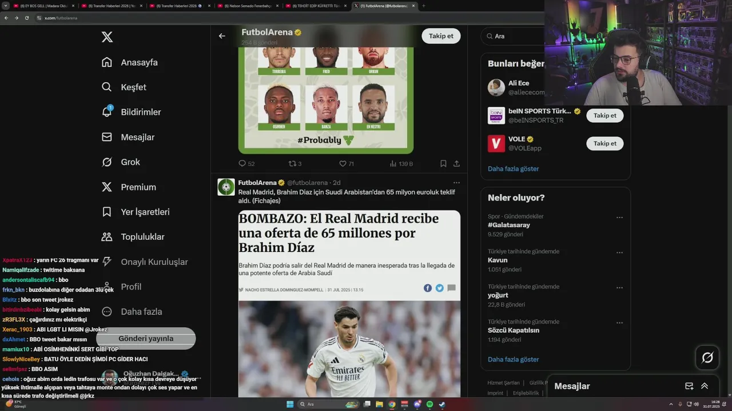732x411 pixels.
Task: Open the Keşfet explore page
Action: pos(124,87)
